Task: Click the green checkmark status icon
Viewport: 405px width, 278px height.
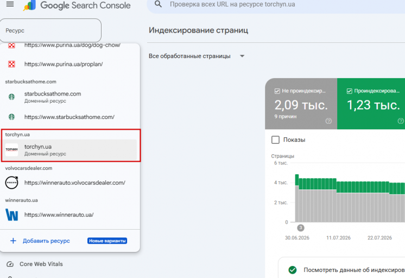Action: tap(293, 270)
